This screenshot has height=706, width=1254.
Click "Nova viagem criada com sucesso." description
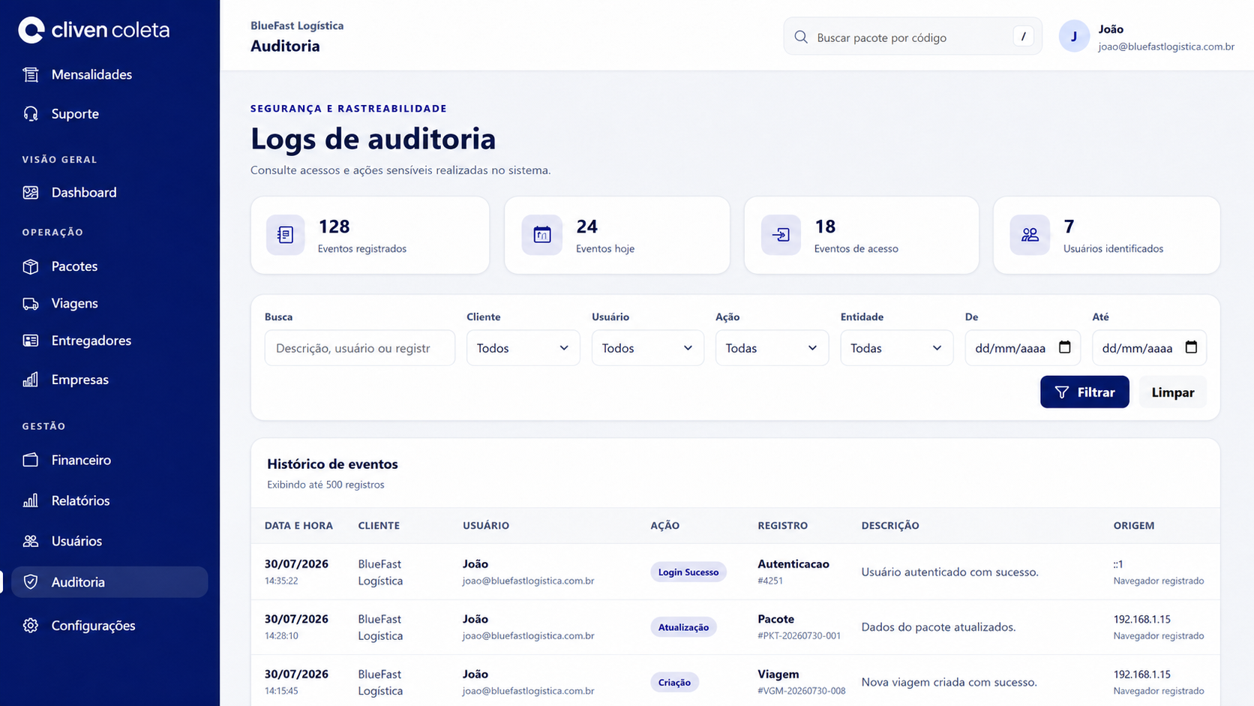(x=949, y=682)
